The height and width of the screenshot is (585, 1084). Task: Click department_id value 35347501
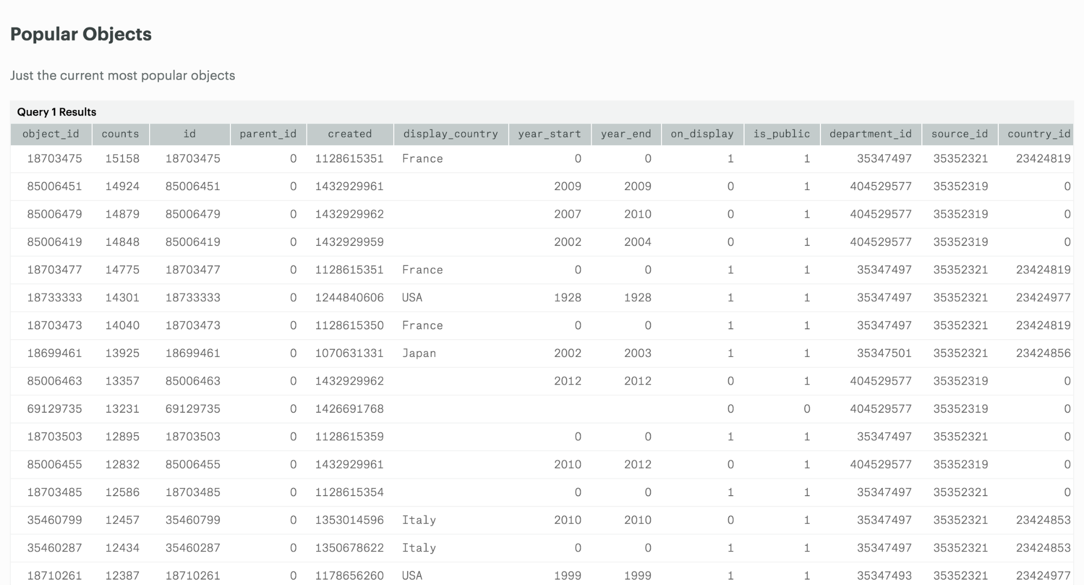tap(884, 353)
